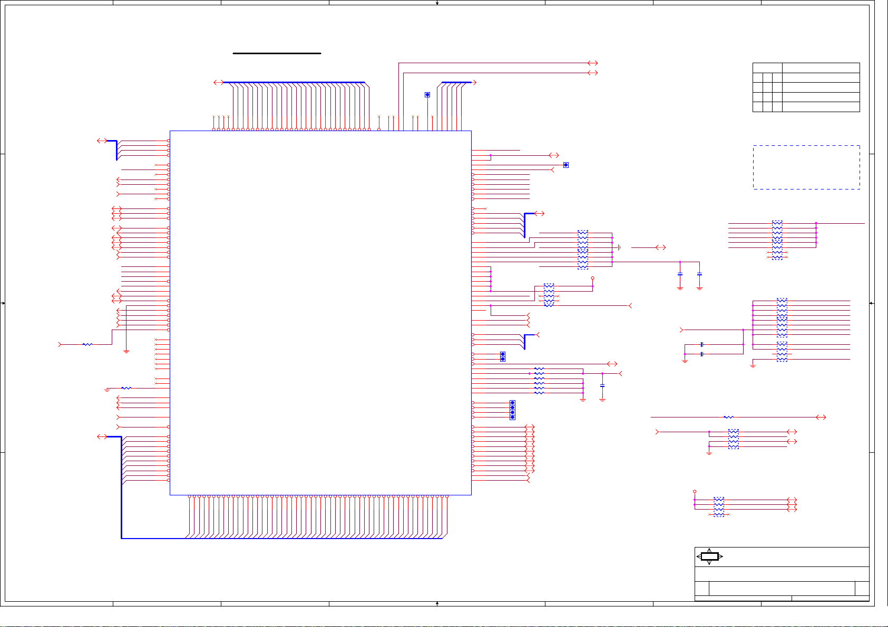Click the blue test point above the IC
This screenshot has width=888, height=627.
click(427, 95)
